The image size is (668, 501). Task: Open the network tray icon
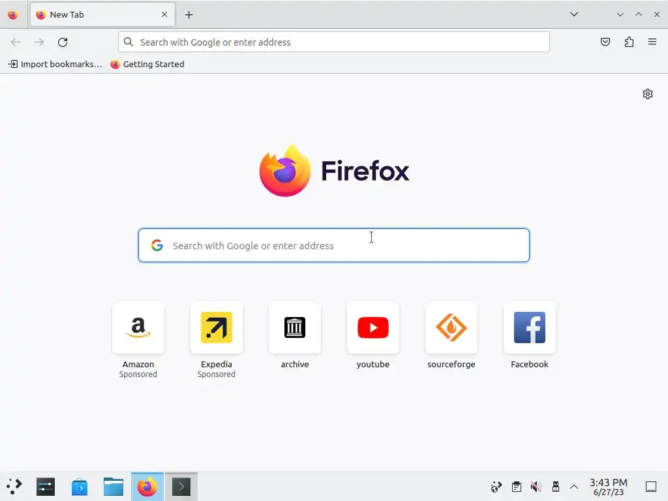[496, 487]
